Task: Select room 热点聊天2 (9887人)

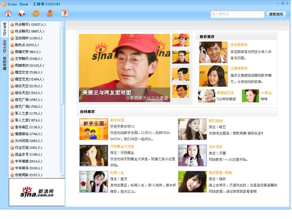Action: (29, 31)
